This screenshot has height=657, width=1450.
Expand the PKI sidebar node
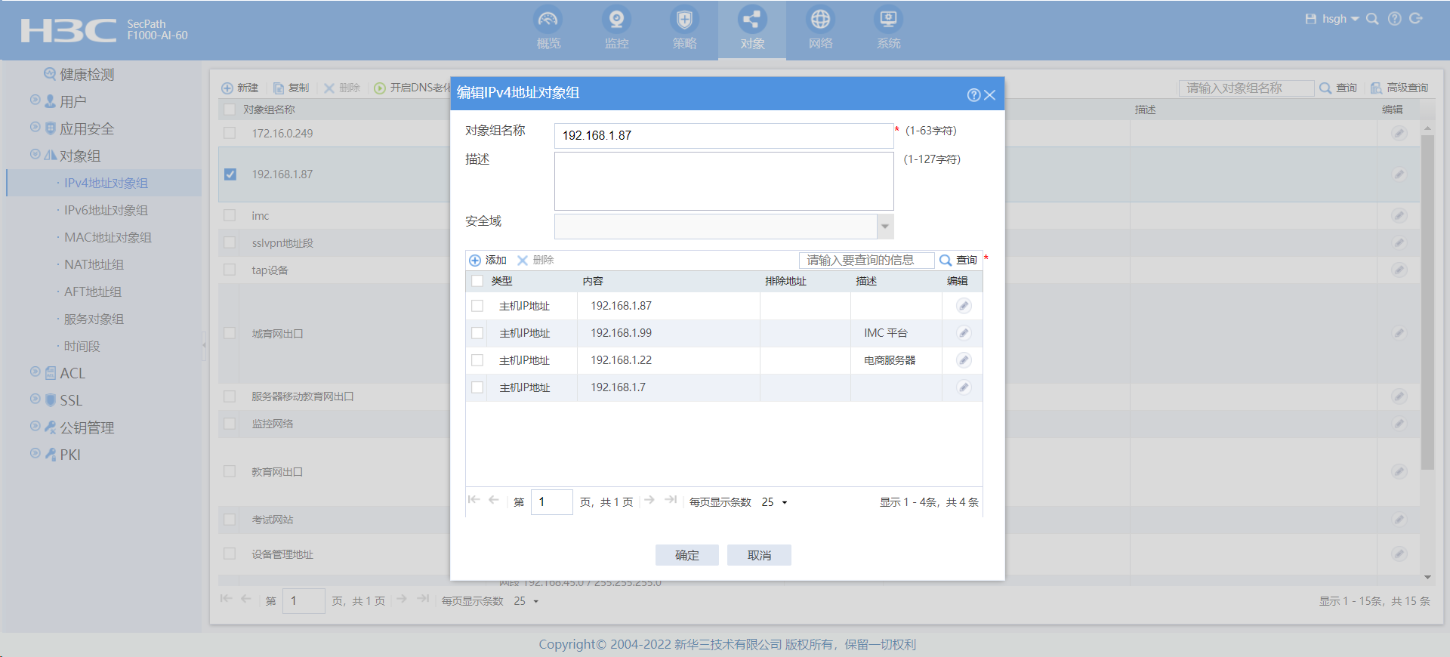click(x=35, y=453)
